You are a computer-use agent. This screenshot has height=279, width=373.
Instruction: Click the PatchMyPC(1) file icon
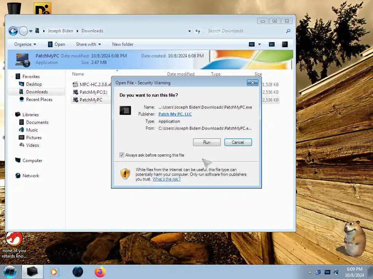tap(75, 92)
